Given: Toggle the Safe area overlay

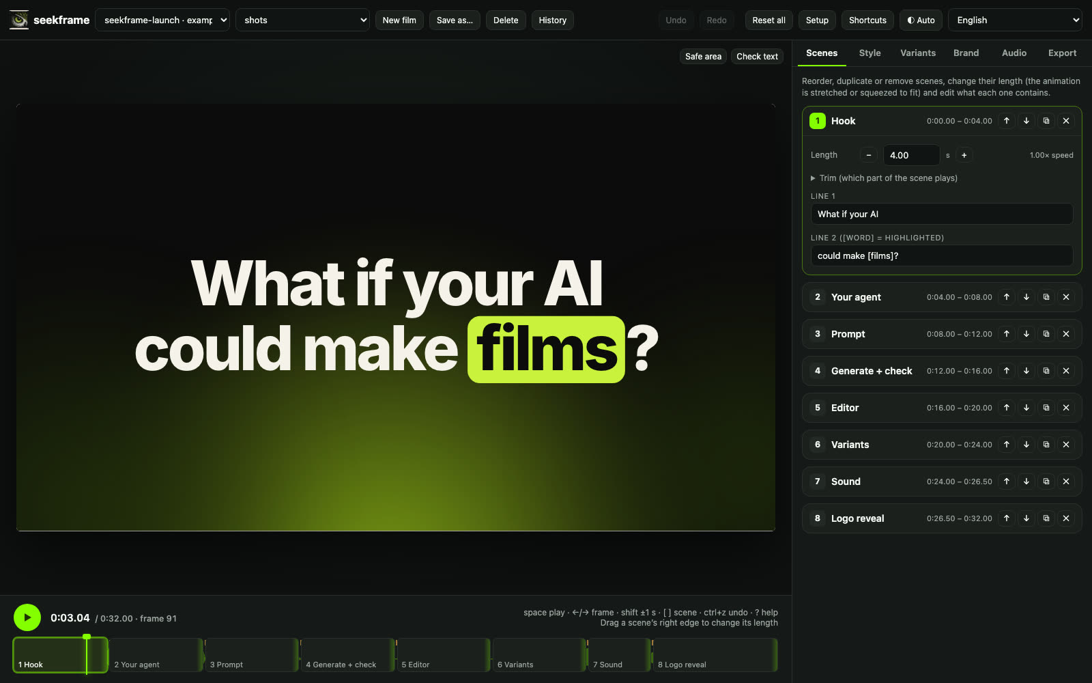Looking at the screenshot, I should 703,57.
